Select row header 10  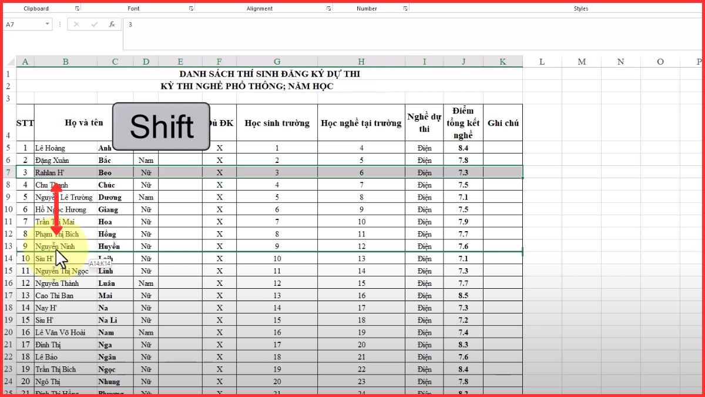pos(9,209)
